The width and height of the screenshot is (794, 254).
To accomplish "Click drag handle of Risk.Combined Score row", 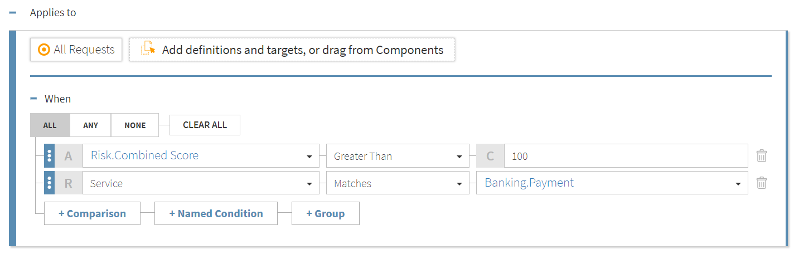I will (x=49, y=156).
